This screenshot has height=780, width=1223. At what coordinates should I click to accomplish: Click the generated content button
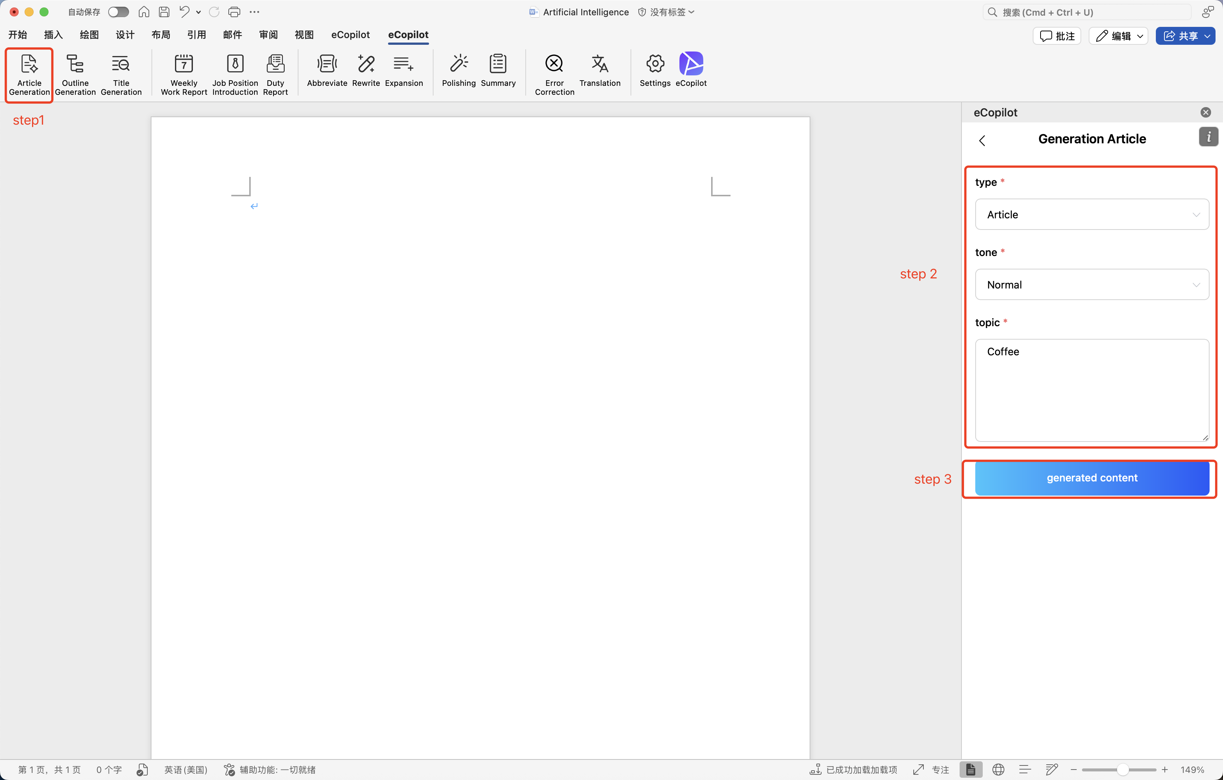[1091, 478]
